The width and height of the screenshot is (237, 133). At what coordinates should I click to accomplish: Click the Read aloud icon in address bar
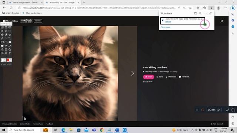click(179, 8)
